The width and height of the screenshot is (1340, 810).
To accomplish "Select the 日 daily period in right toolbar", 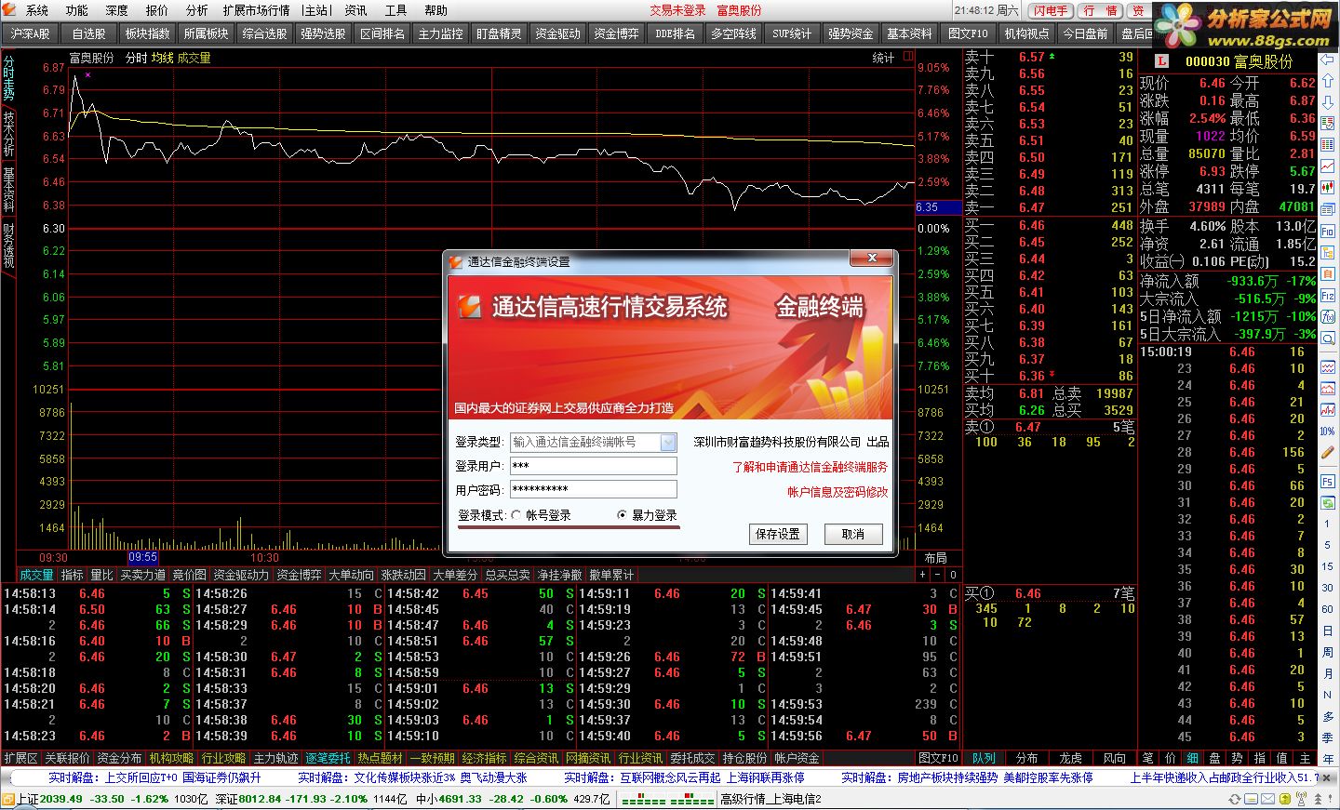I will point(1328,630).
